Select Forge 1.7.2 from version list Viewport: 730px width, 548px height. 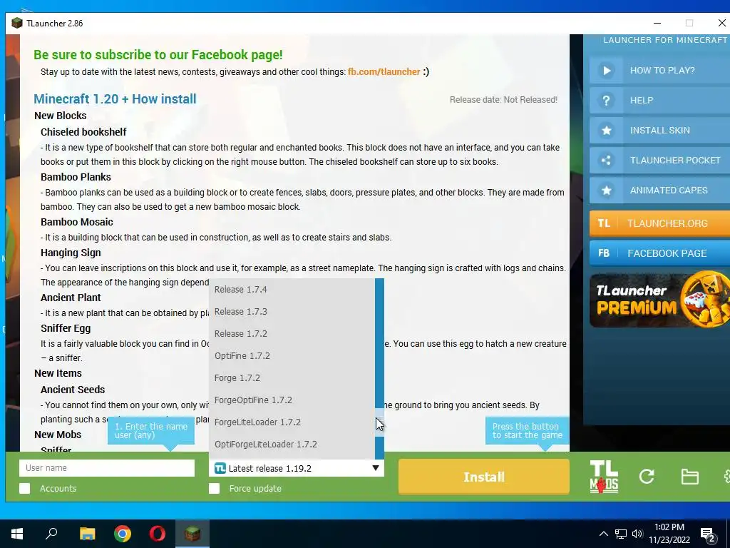292,378
